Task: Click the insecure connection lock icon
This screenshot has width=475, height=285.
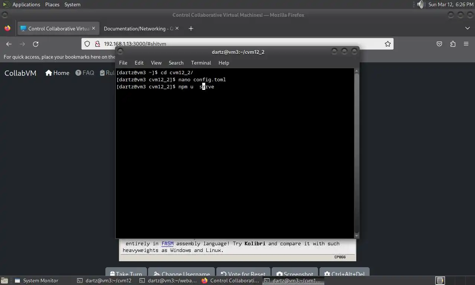Action: pyautogui.click(x=97, y=44)
